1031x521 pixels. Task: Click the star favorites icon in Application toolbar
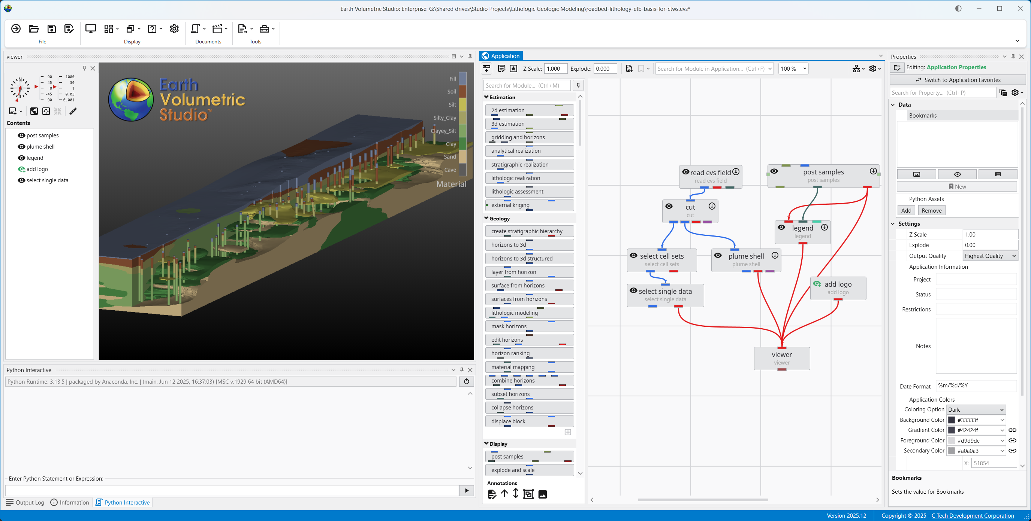513,69
